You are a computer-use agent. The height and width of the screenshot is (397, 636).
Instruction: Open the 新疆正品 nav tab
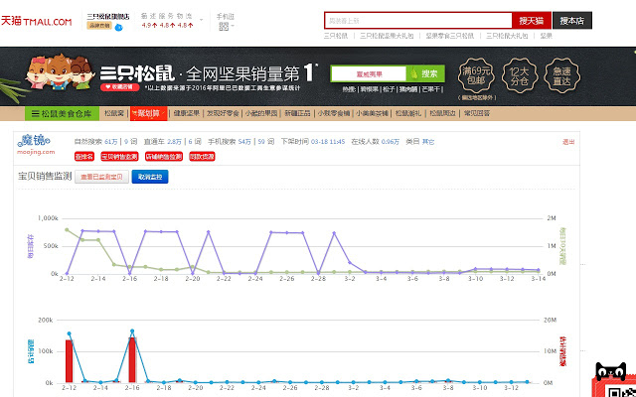click(297, 113)
